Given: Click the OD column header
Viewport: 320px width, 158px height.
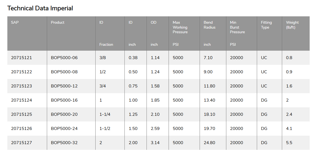Looking at the screenshot, I should pyautogui.click(x=154, y=22).
